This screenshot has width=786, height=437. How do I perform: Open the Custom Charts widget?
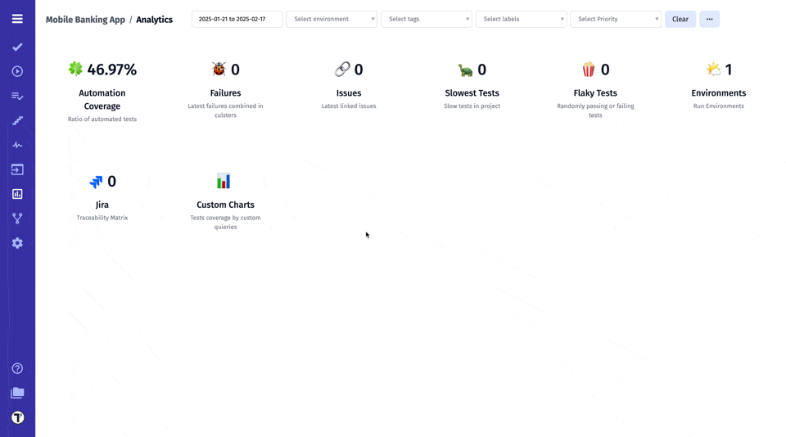point(225,205)
